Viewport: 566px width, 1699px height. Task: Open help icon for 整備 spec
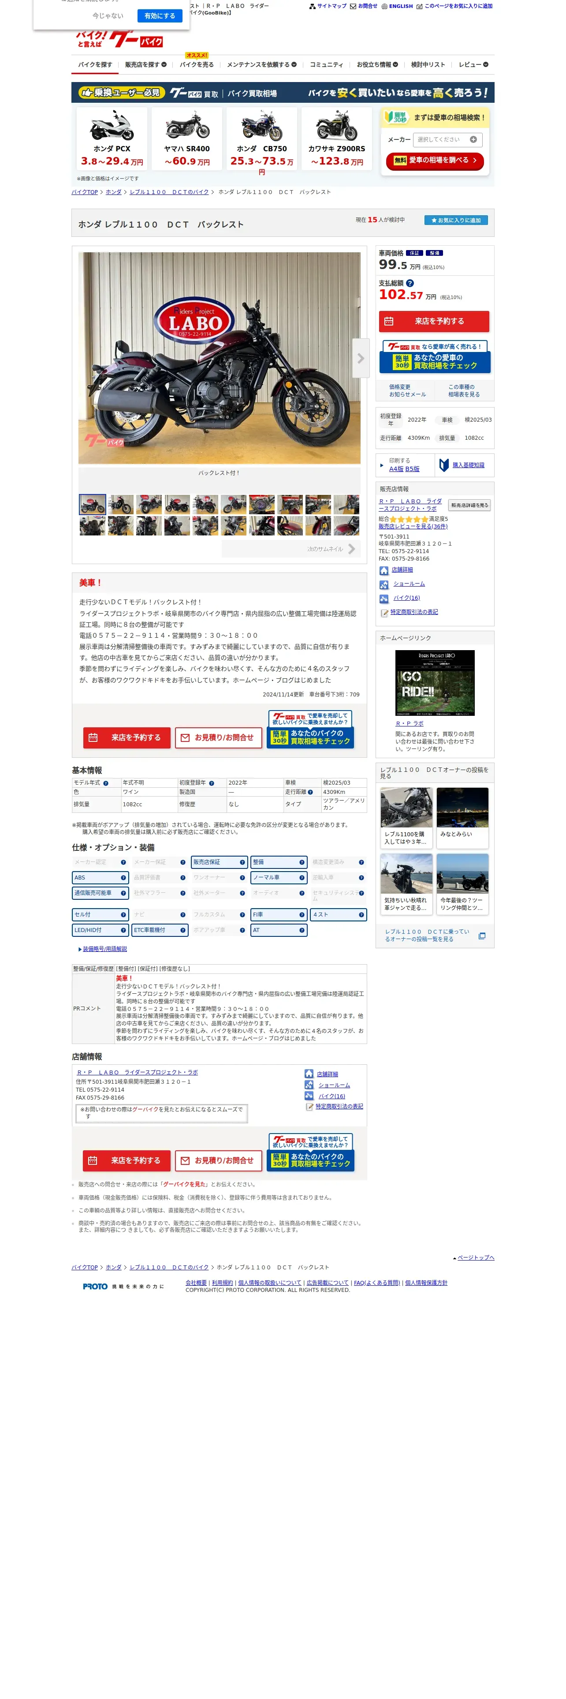[302, 862]
